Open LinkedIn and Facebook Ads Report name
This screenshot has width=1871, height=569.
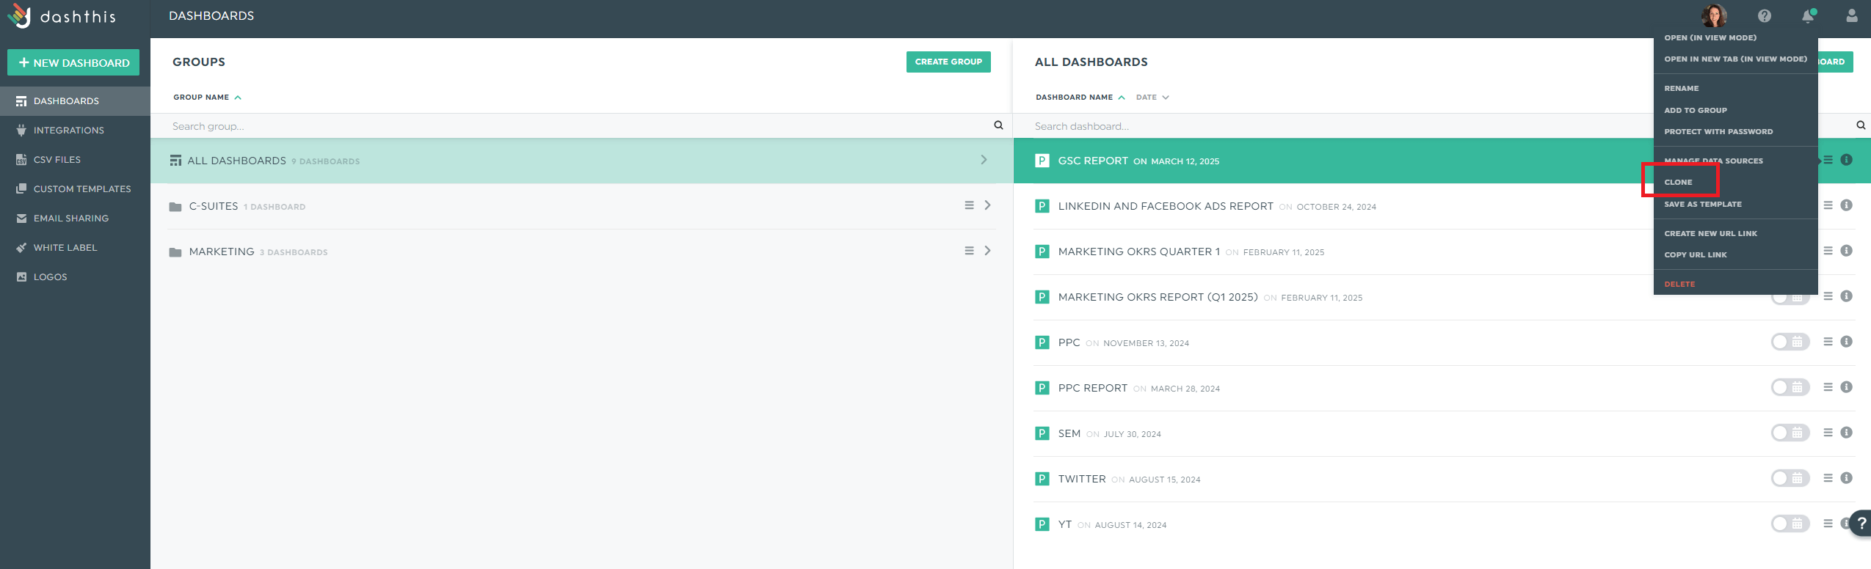click(x=1166, y=206)
